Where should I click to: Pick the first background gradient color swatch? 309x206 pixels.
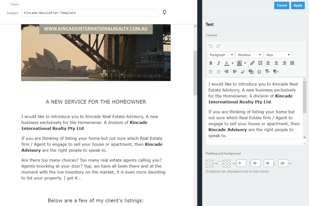(x=209, y=163)
